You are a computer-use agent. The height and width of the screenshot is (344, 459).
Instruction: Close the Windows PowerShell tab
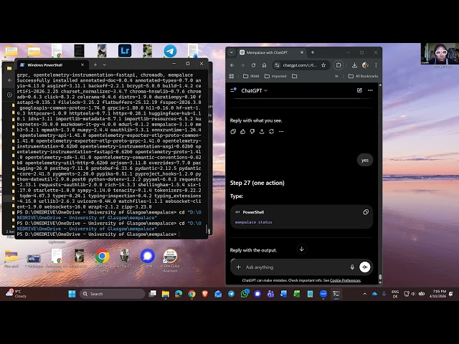(82, 65)
